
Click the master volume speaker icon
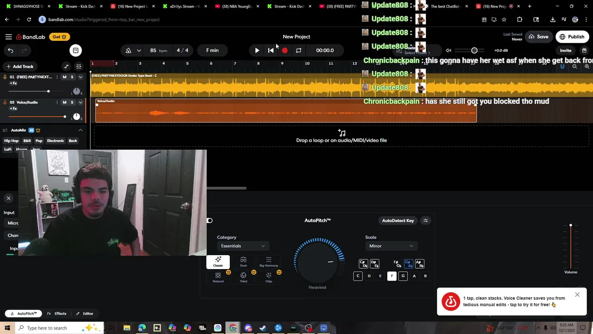[x=448, y=50]
